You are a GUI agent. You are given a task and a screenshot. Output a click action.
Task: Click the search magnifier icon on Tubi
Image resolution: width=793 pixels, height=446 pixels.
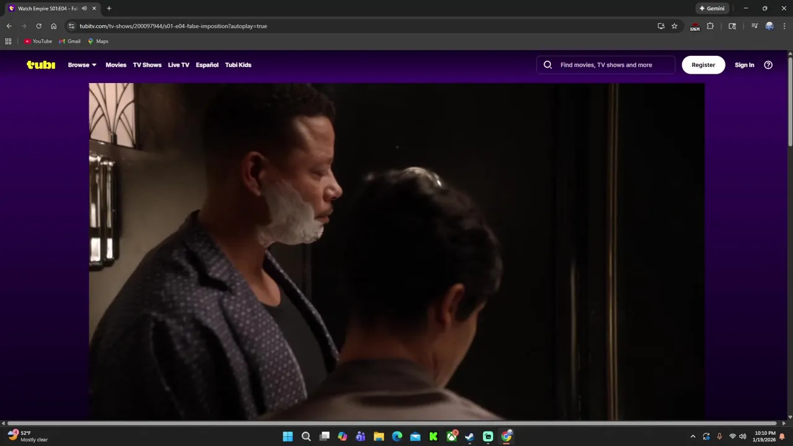pos(548,64)
